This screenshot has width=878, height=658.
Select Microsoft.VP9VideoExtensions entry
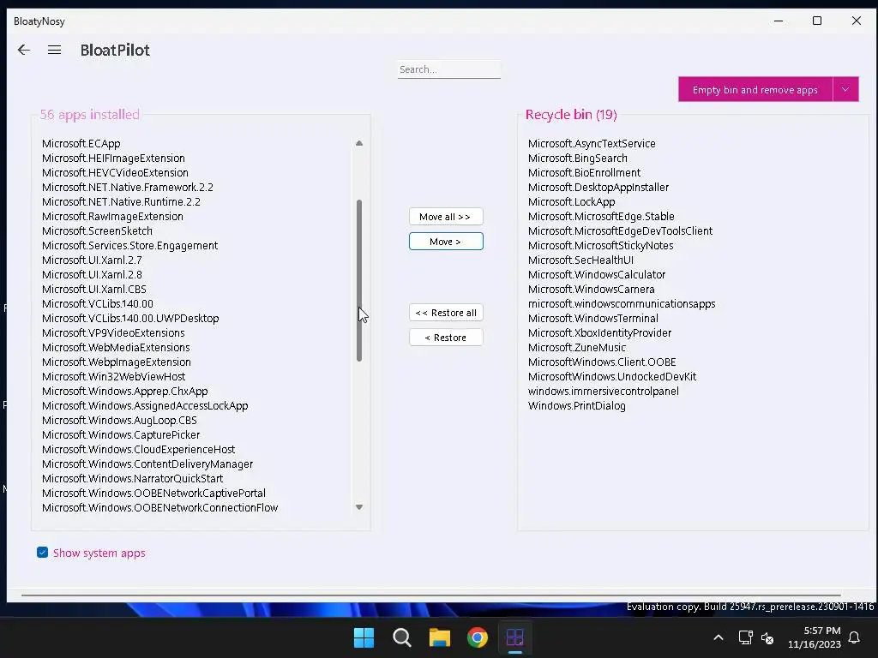(x=114, y=332)
